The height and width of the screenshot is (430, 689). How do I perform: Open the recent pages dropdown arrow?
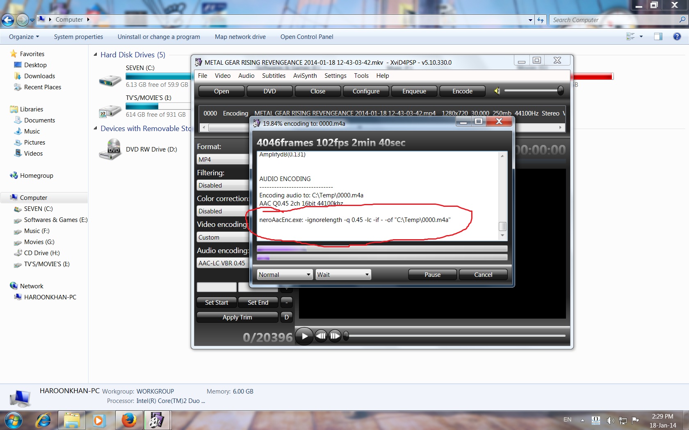pyautogui.click(x=32, y=20)
